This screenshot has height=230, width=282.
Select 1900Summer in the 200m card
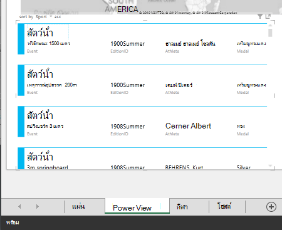click(x=128, y=85)
